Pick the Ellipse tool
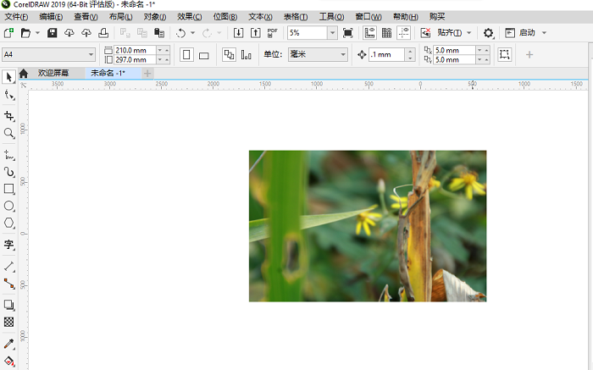This screenshot has height=370, width=593. pyautogui.click(x=9, y=206)
